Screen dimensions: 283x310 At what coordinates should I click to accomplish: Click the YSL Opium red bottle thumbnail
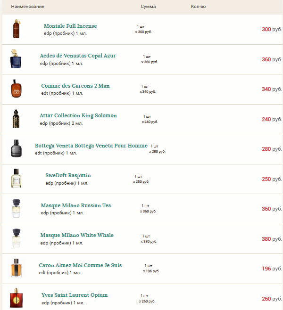pyautogui.click(x=16, y=298)
